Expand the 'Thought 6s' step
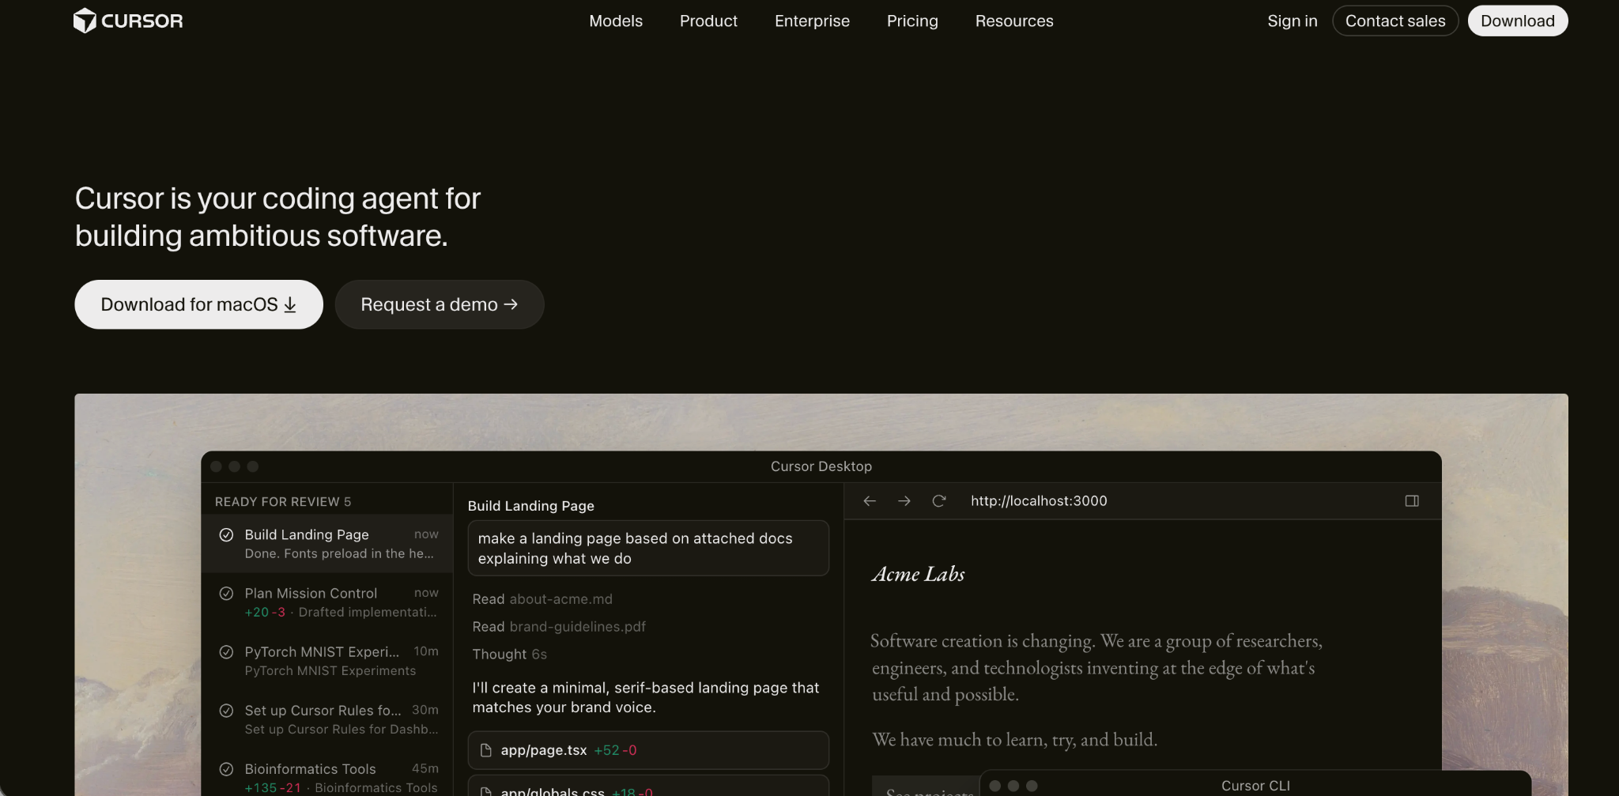1619x796 pixels. pyautogui.click(x=509, y=655)
